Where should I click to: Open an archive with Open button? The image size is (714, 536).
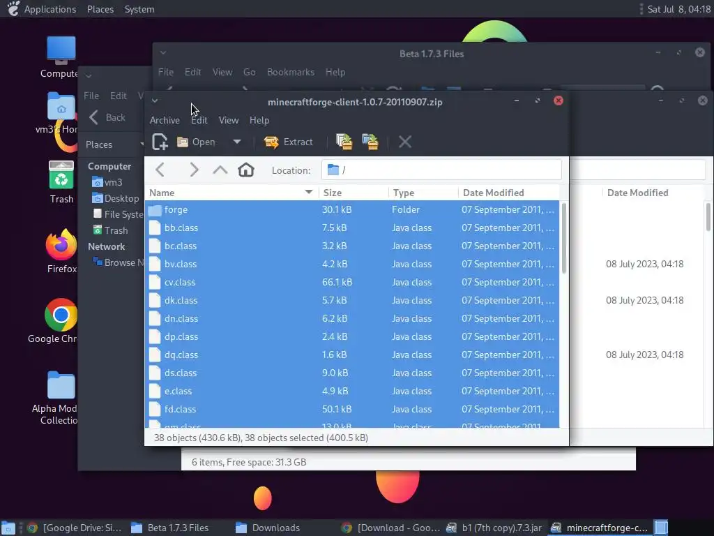[x=196, y=142]
